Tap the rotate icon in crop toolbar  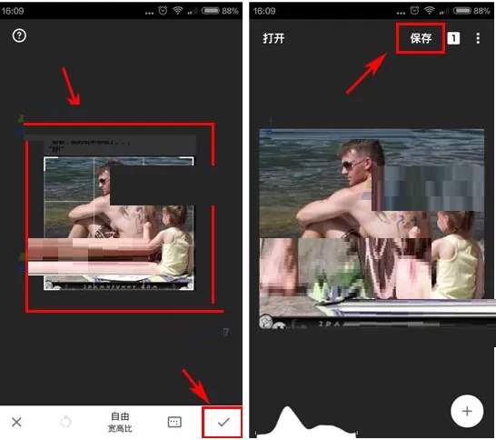tap(65, 422)
